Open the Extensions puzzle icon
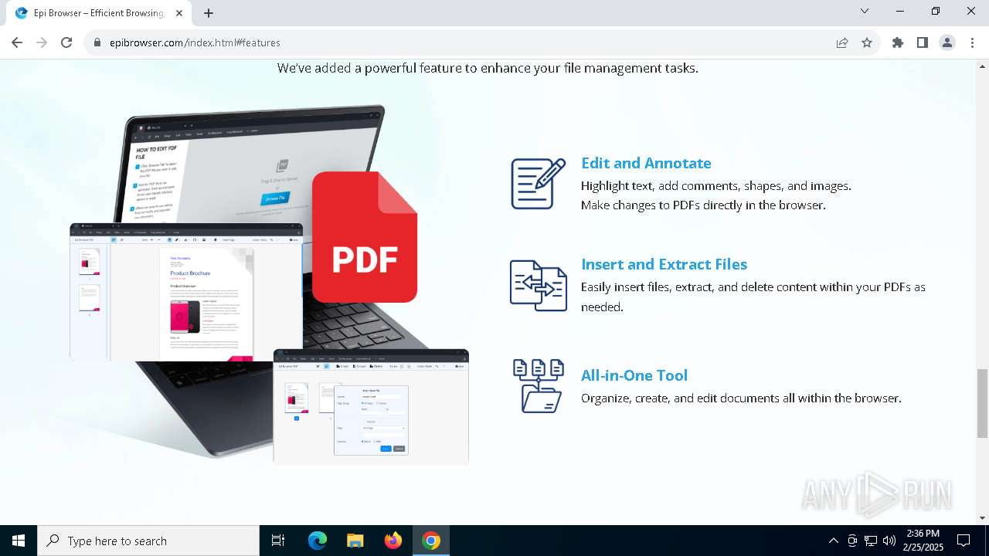 (898, 42)
